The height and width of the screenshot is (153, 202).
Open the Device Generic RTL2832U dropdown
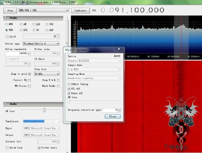click(94, 61)
